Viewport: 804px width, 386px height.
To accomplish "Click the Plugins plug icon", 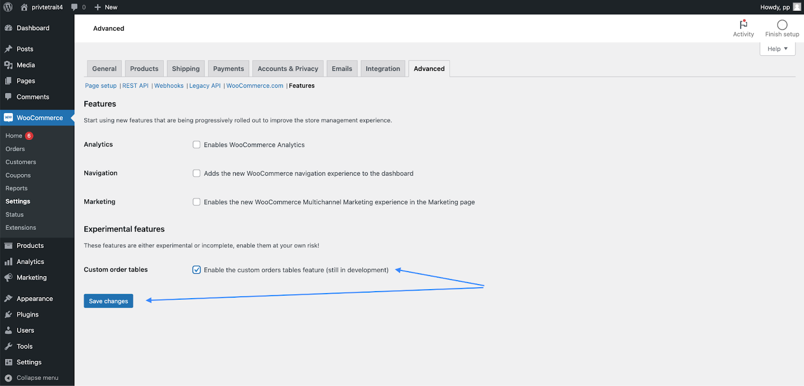I will 9,315.
